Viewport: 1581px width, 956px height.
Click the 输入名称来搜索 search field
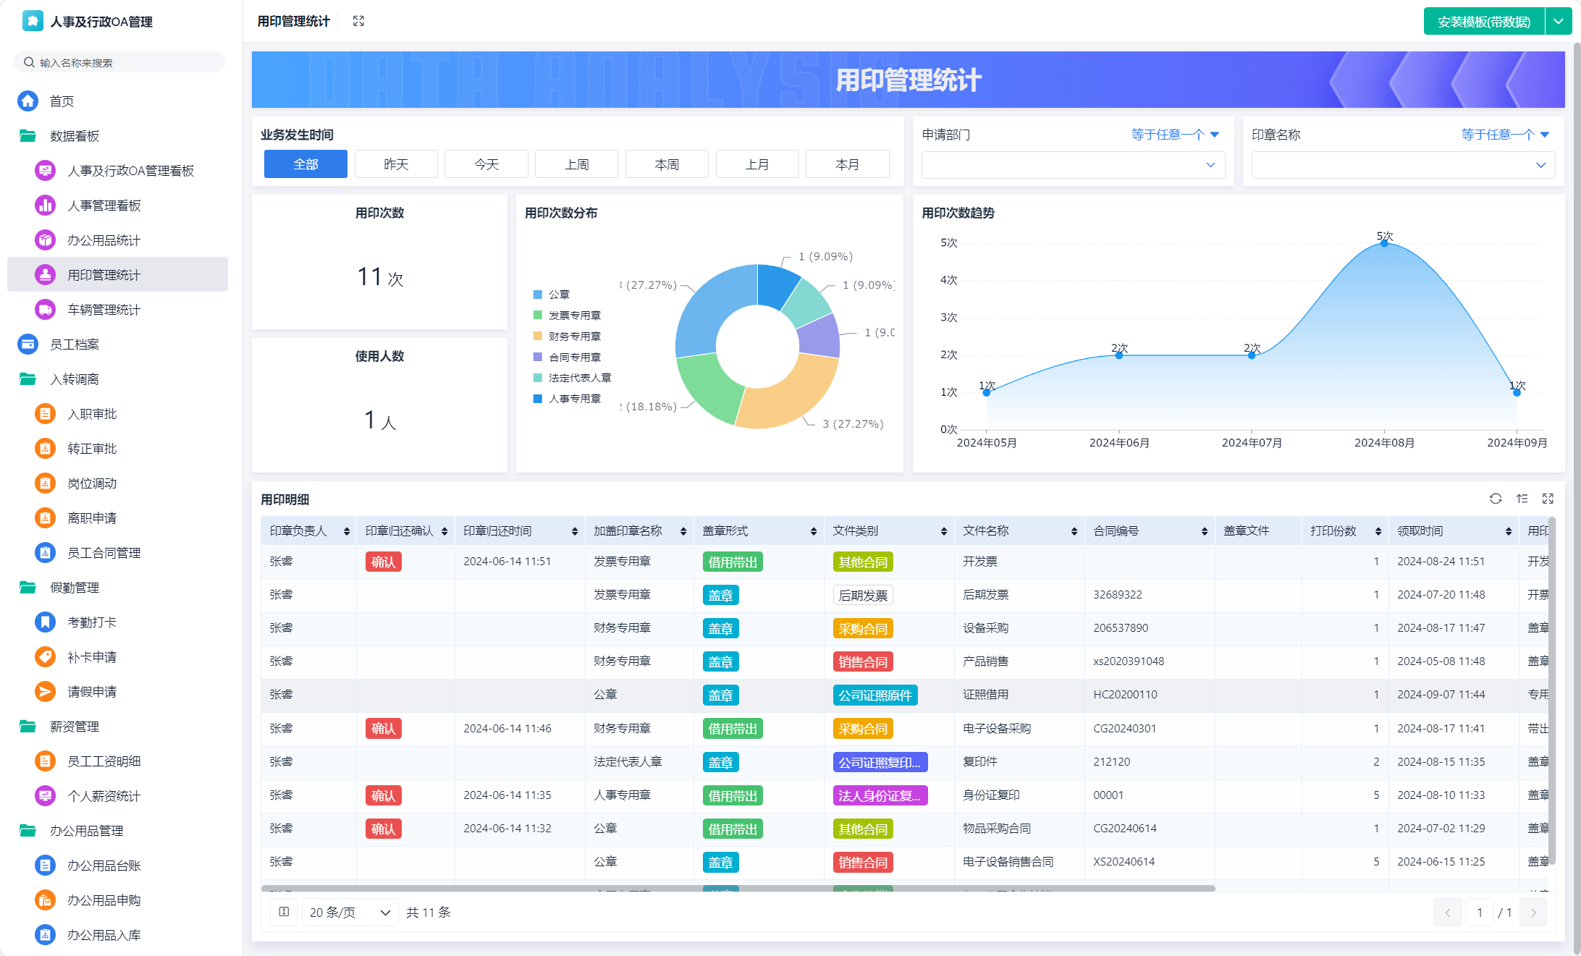pos(119,62)
